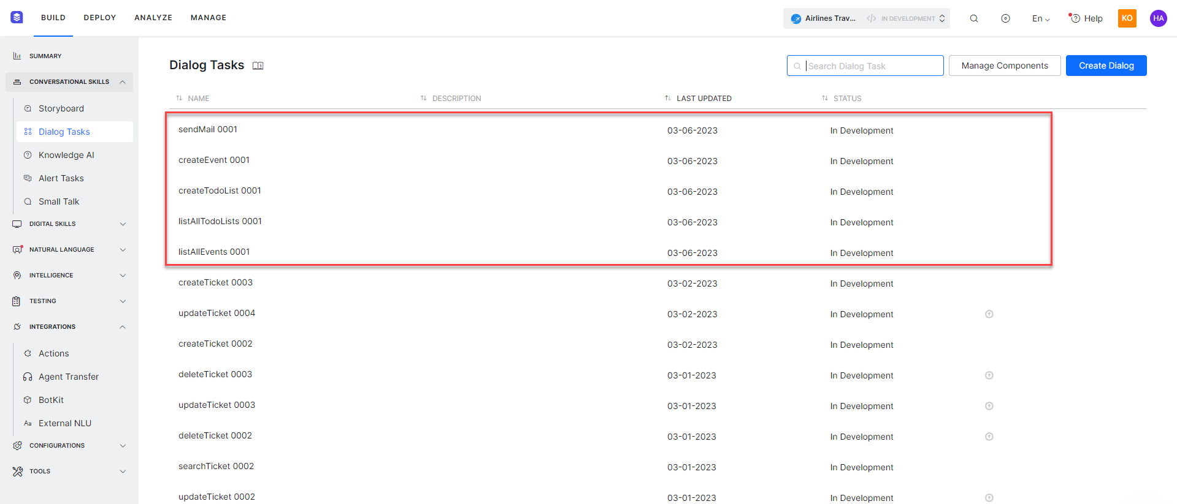The width and height of the screenshot is (1177, 504).
Task: Click the Kore platform logo icon
Action: [17, 18]
